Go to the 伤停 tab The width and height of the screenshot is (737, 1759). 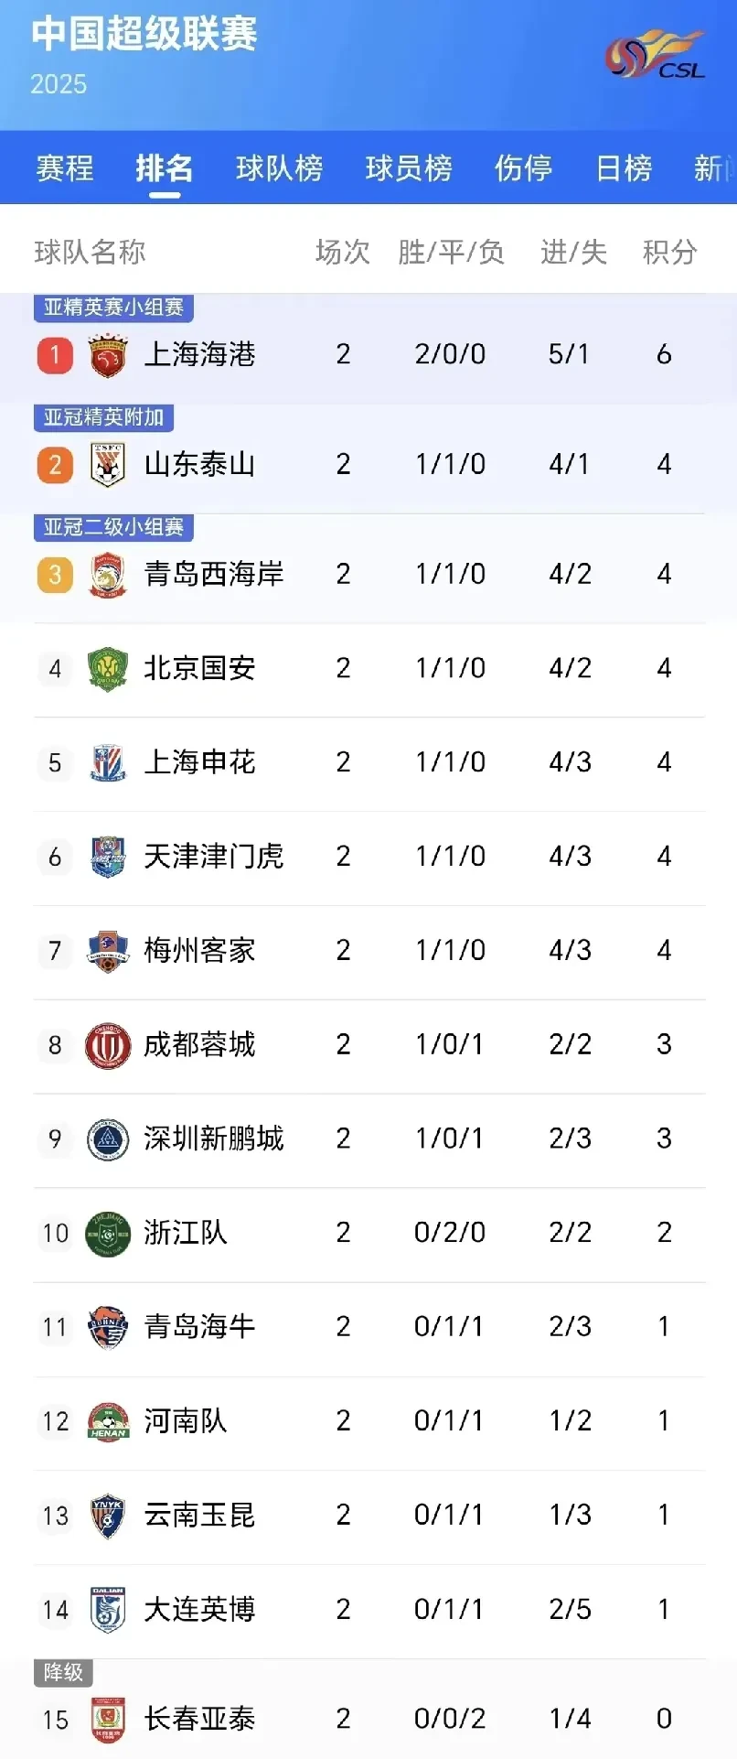click(x=523, y=168)
